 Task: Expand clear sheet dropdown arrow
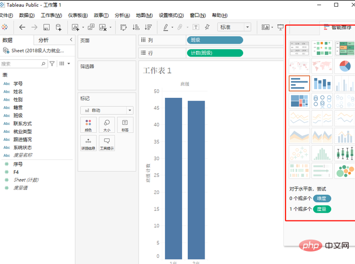110,27
